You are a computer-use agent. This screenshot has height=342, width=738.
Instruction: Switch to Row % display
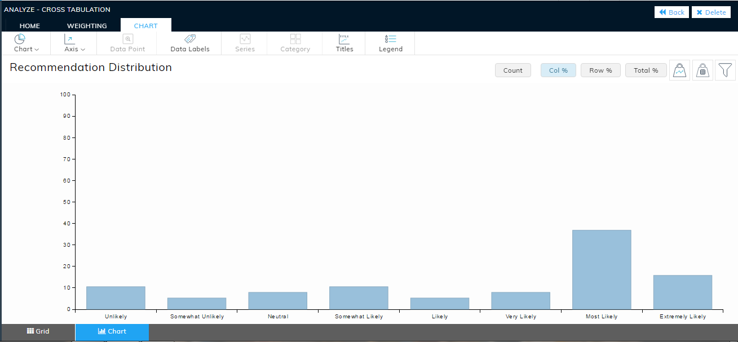(x=600, y=70)
